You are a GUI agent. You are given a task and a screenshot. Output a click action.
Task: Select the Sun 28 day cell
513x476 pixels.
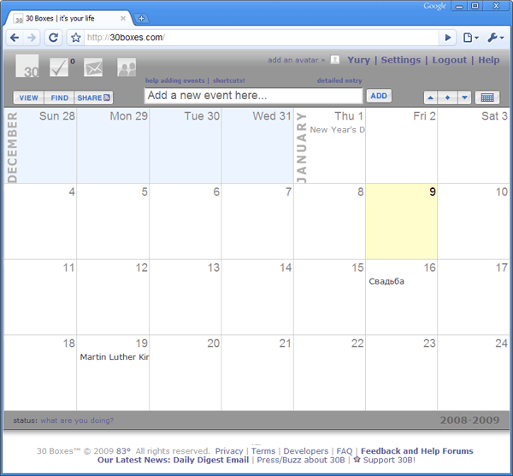pos(40,146)
